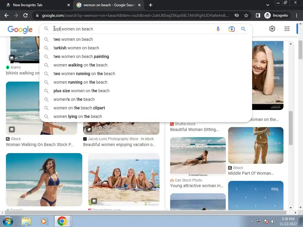
Task: Go back to previous page
Action: (7, 15)
